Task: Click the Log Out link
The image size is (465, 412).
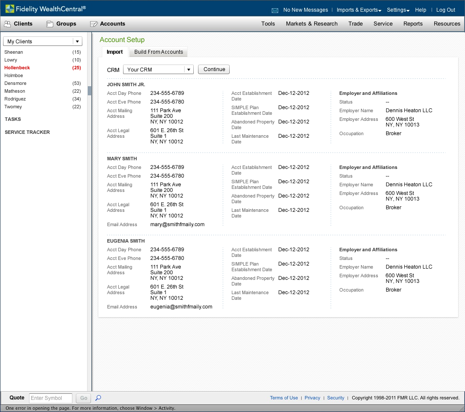Action: point(445,10)
